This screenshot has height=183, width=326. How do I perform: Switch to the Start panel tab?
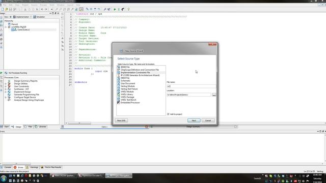[x=5, y=127]
